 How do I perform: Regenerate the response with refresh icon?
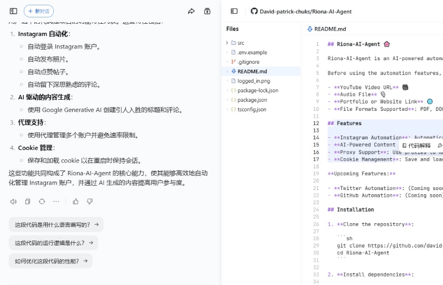tap(42, 201)
